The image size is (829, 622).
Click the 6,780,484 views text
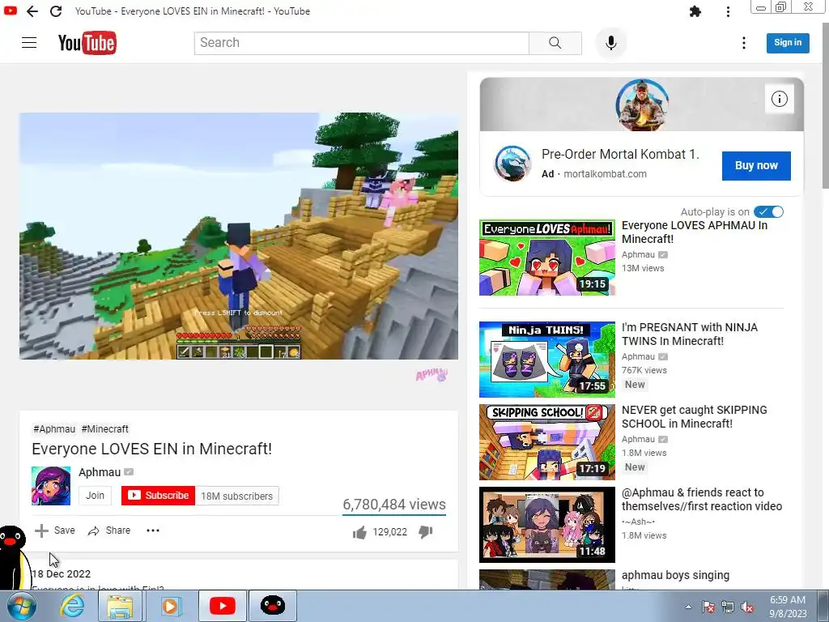[x=394, y=505]
